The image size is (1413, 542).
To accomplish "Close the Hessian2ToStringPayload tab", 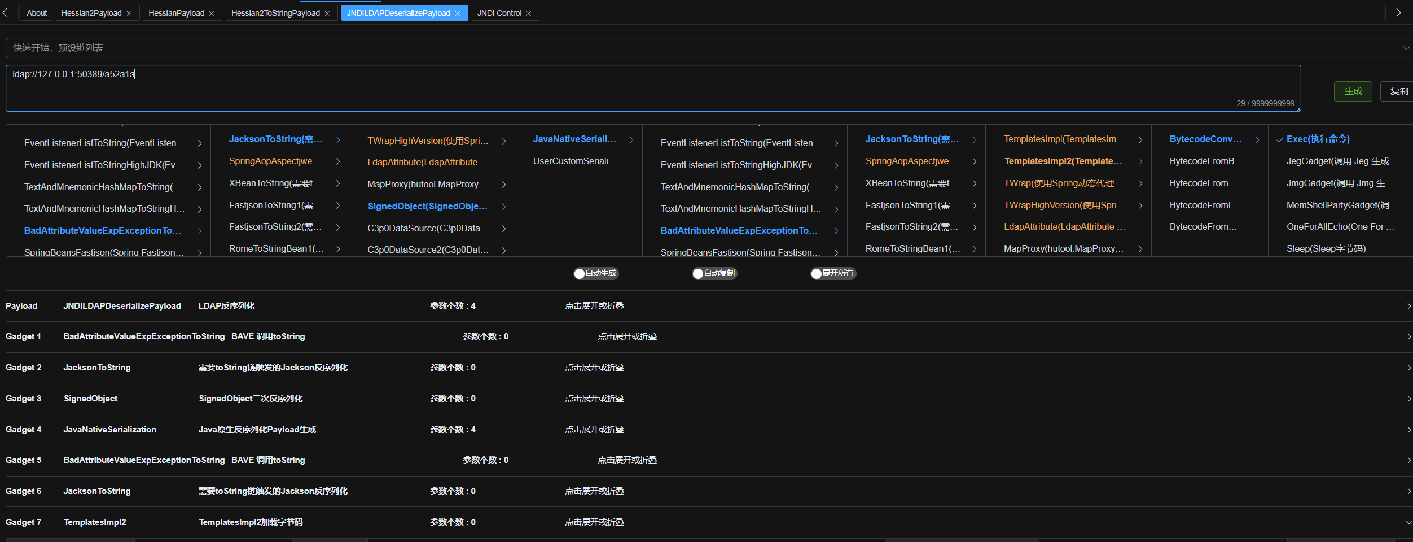I will click(327, 14).
